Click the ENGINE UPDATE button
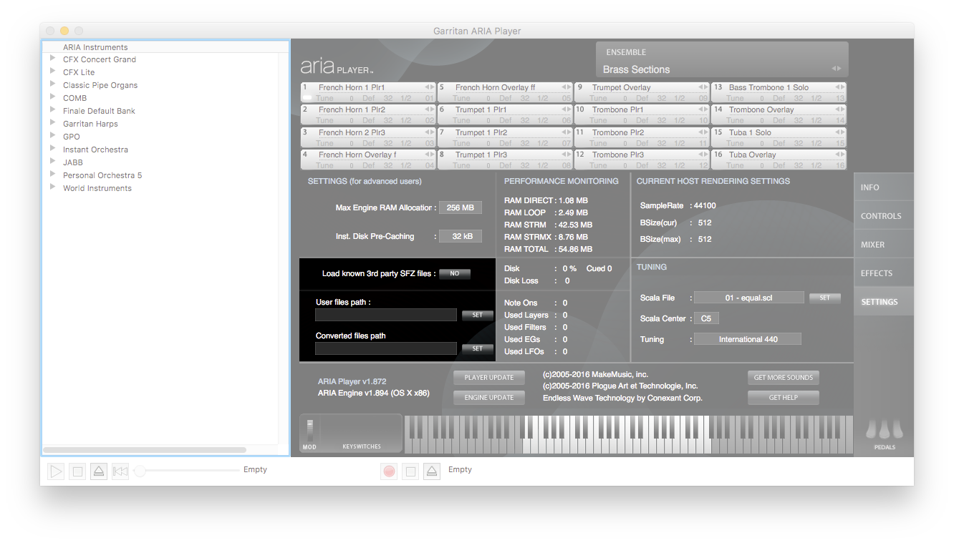This screenshot has height=543, width=954. point(489,397)
